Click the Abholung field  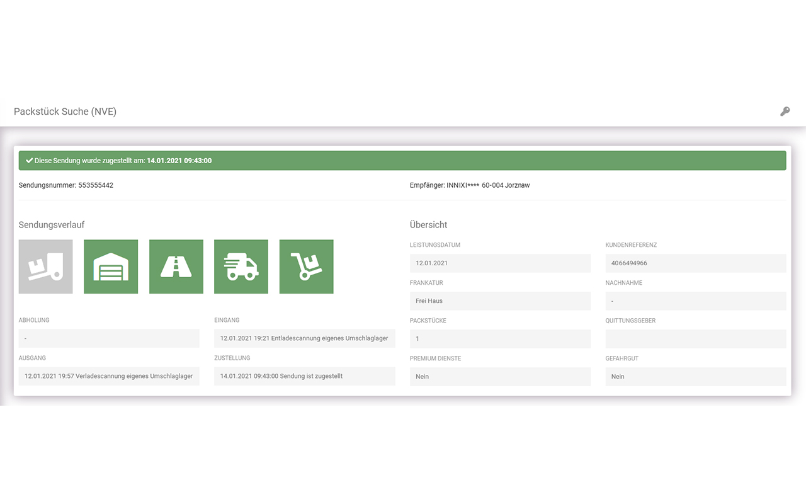pos(109,338)
